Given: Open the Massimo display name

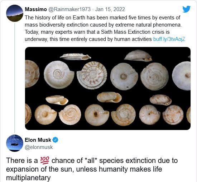Looking at the screenshot, I should (x=36, y=9).
